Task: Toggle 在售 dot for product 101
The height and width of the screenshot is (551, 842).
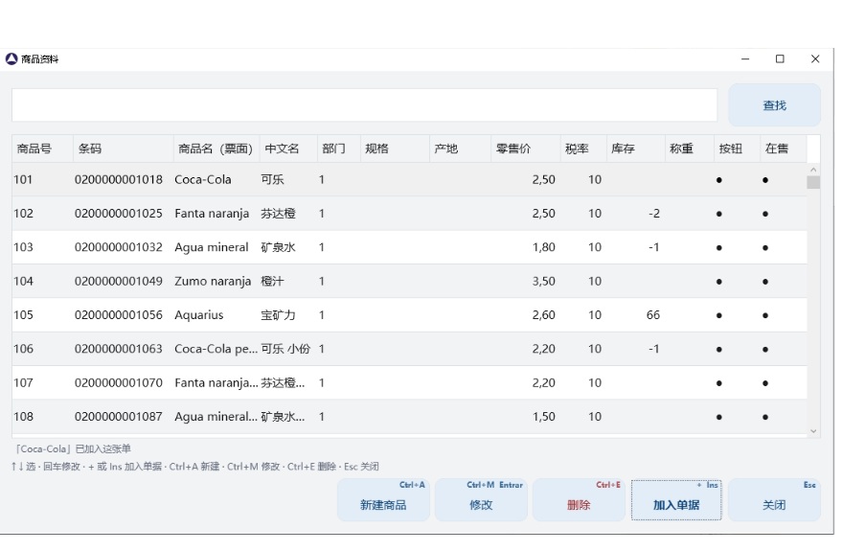Action: pos(765,180)
